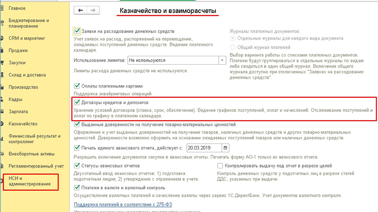Go to the Производство section
This screenshot has width=378, height=212.
click(x=23, y=87)
